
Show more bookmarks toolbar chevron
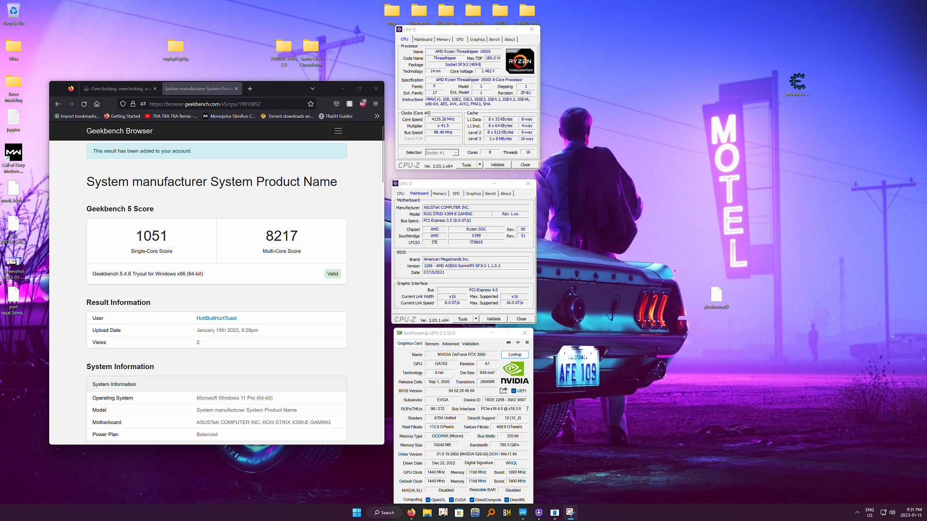pos(377,116)
